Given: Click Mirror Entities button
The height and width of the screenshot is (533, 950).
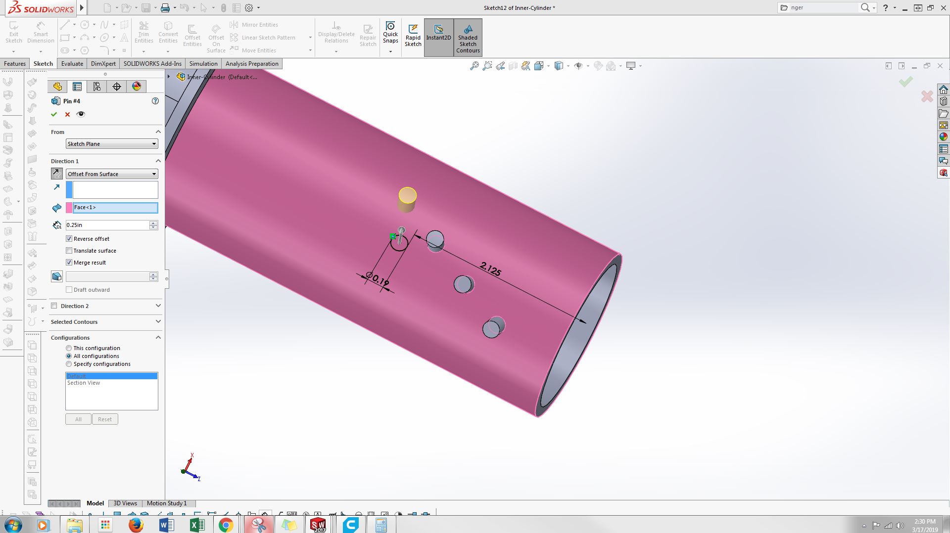Looking at the screenshot, I should (x=254, y=25).
